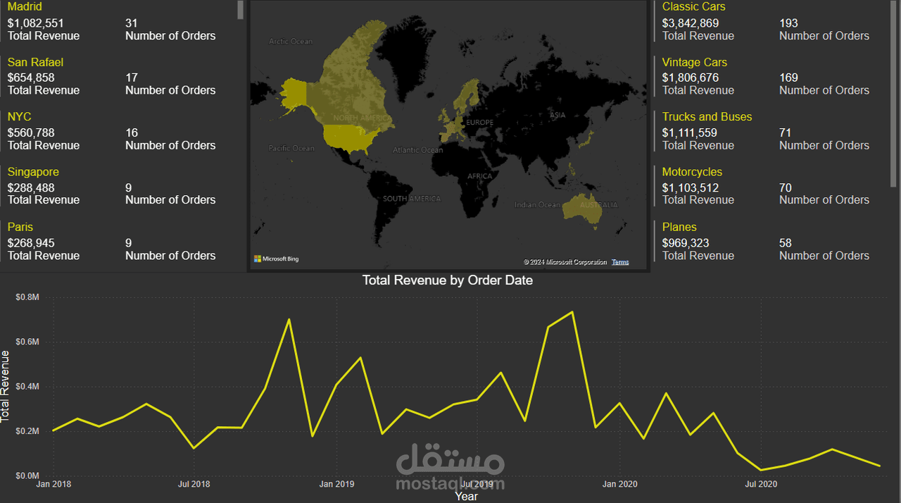Click Trucks and Buses order count 71
This screenshot has height=503, width=901.
click(x=786, y=132)
